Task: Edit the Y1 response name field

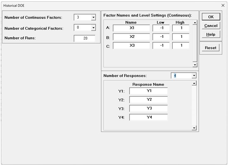Action: tap(148, 91)
